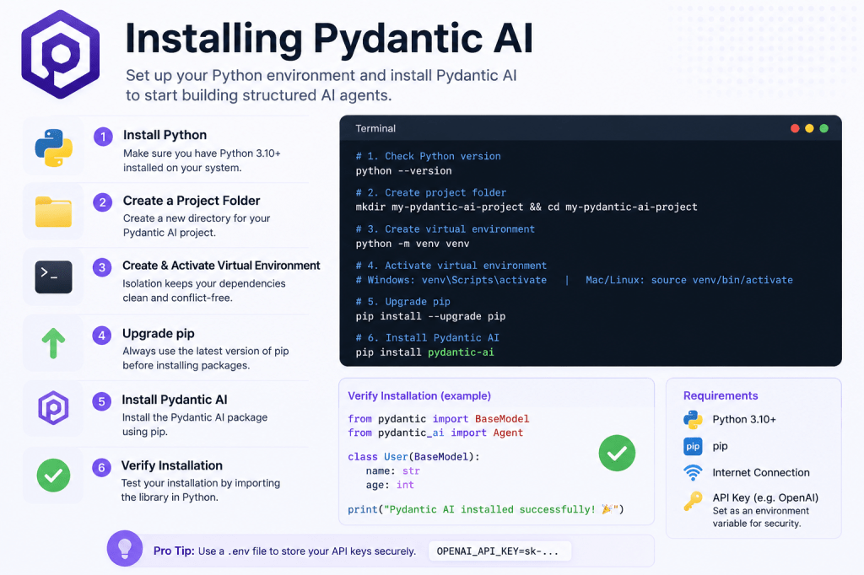The width and height of the screenshot is (864, 575).
Task: Click the green dot in the Terminal title bar
Action: coord(824,128)
